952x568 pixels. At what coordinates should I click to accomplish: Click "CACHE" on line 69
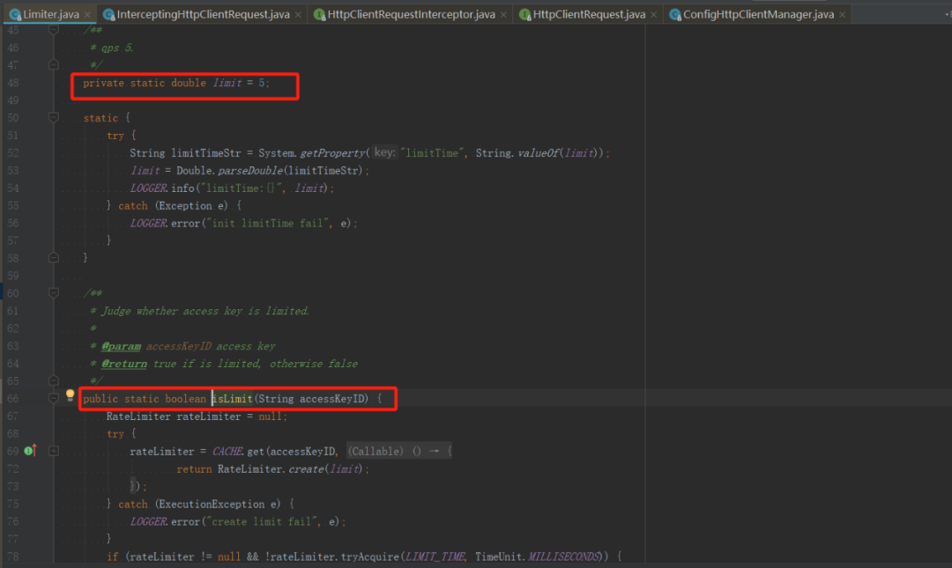[x=227, y=452]
